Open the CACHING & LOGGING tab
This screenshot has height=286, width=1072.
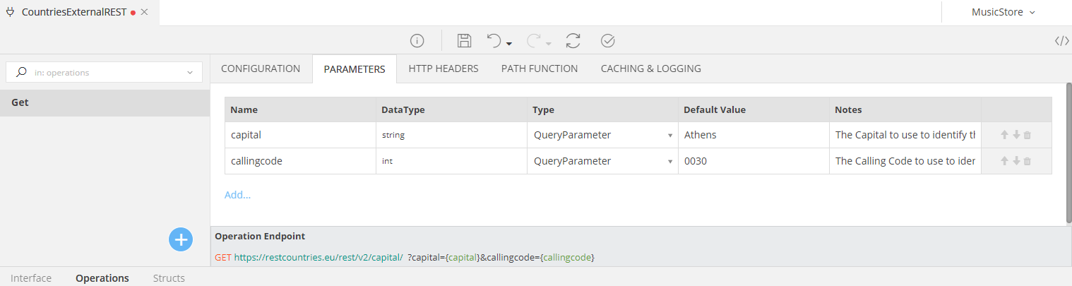coord(650,68)
